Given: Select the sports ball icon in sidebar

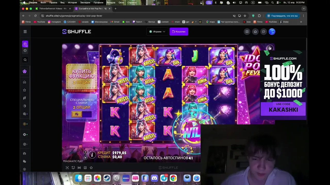Looking at the screenshot, I should [25, 50].
